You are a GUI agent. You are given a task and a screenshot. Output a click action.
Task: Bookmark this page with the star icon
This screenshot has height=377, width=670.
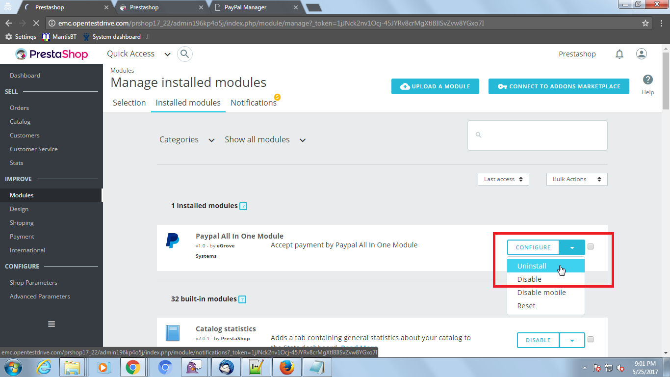coord(645,23)
